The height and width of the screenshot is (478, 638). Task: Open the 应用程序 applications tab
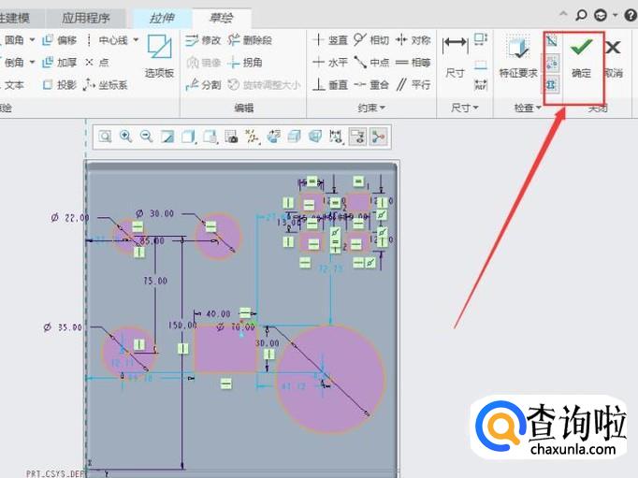tap(86, 19)
